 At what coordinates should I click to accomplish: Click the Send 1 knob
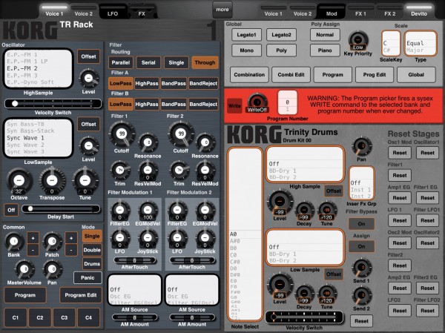tap(361, 268)
